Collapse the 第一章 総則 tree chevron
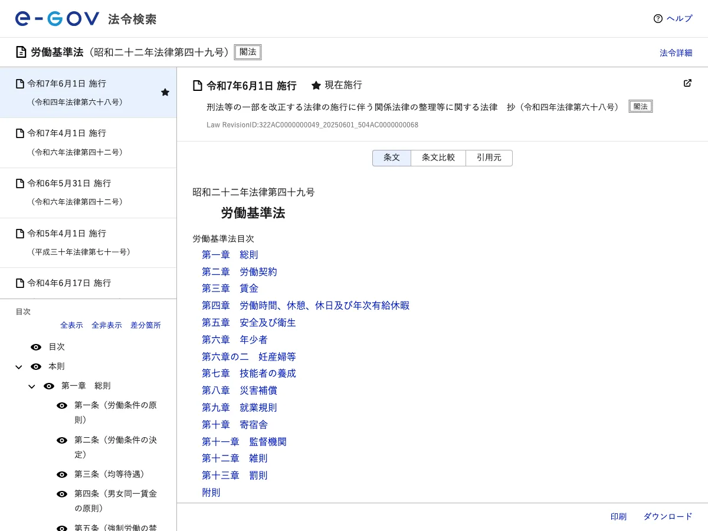Image resolution: width=708 pixels, height=531 pixels. [32, 386]
